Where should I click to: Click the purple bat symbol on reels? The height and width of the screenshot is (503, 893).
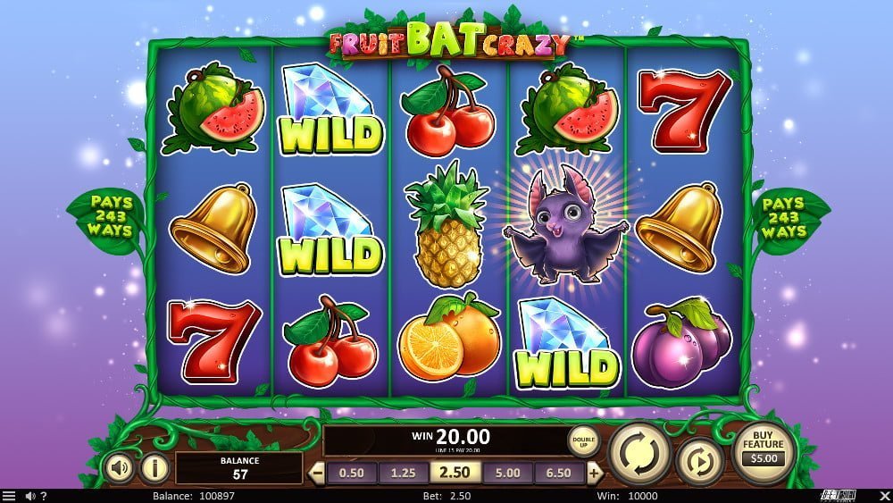[565, 226]
